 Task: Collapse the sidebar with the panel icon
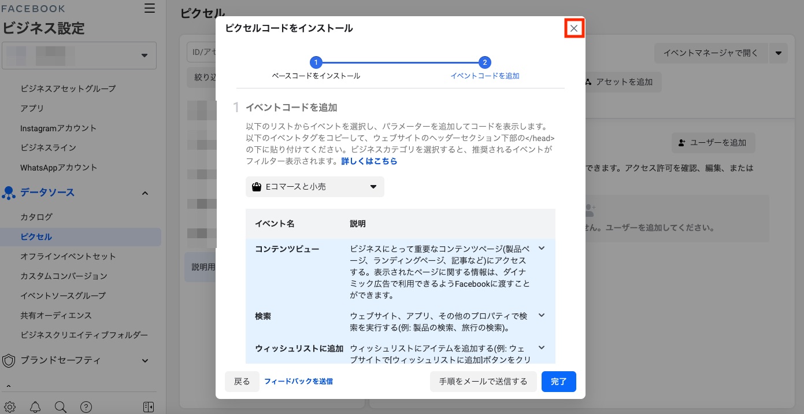[149, 406]
